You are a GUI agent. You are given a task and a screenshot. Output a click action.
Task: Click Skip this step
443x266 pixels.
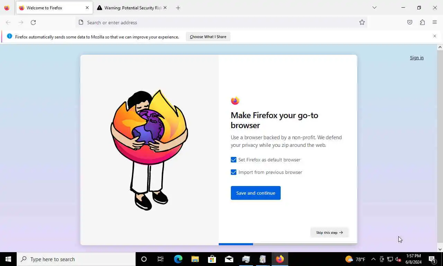(x=329, y=232)
